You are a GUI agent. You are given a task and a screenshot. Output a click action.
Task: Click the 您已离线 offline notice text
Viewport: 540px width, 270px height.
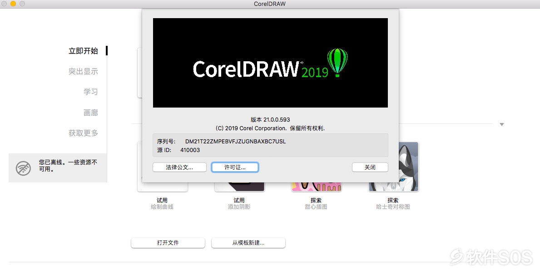tap(68, 166)
